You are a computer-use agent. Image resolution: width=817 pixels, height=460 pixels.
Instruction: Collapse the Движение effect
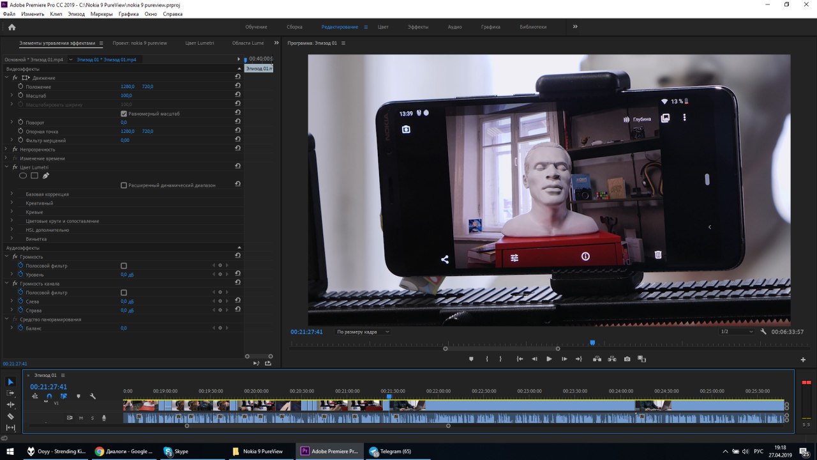[7, 77]
